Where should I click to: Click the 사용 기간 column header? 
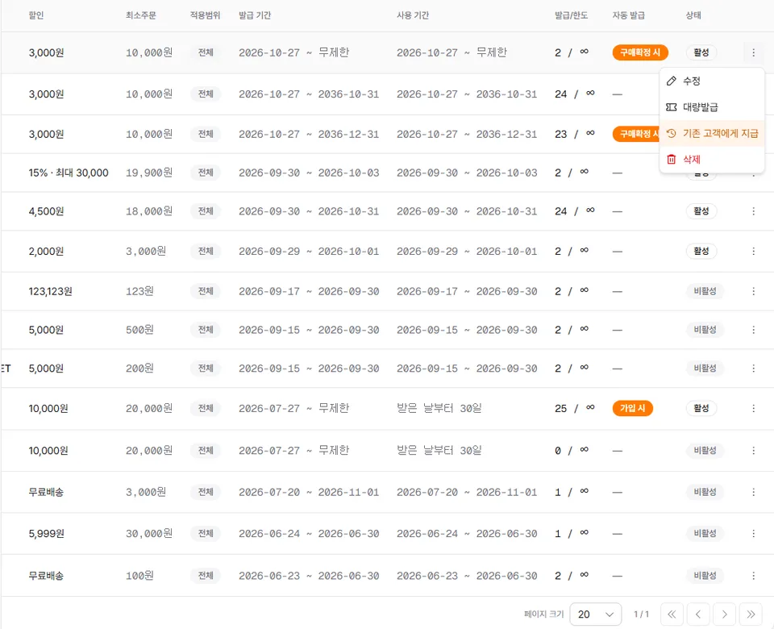413,15
